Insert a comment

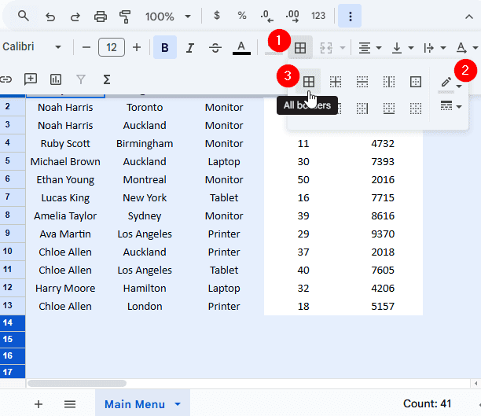click(31, 79)
